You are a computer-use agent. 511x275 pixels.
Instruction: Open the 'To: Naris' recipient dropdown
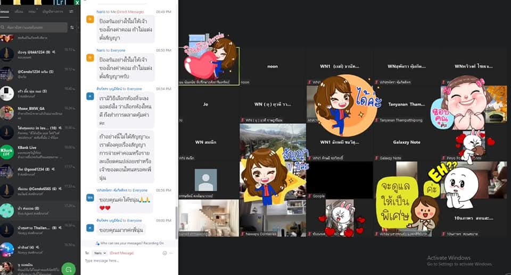coord(100,253)
